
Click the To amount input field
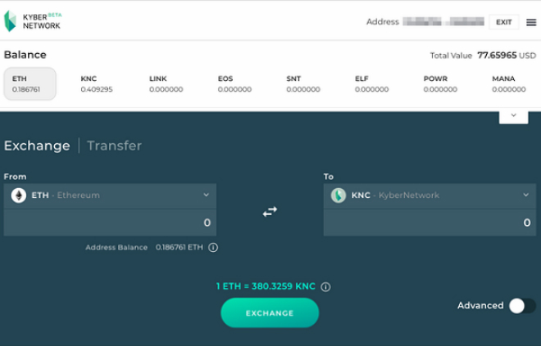point(430,222)
